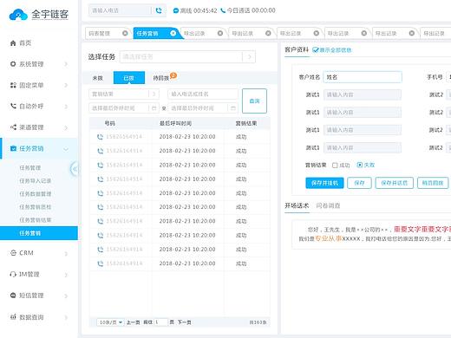Open the 10条/页 page size dropdown
This screenshot has height=338, width=451.
pyautogui.click(x=110, y=322)
